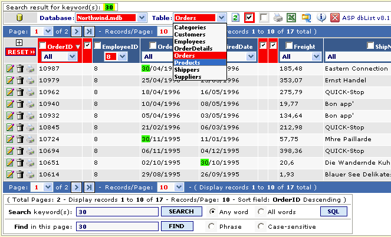Enable the Freight column checkbox
Screen dimensions: 391x237
tap(290, 46)
